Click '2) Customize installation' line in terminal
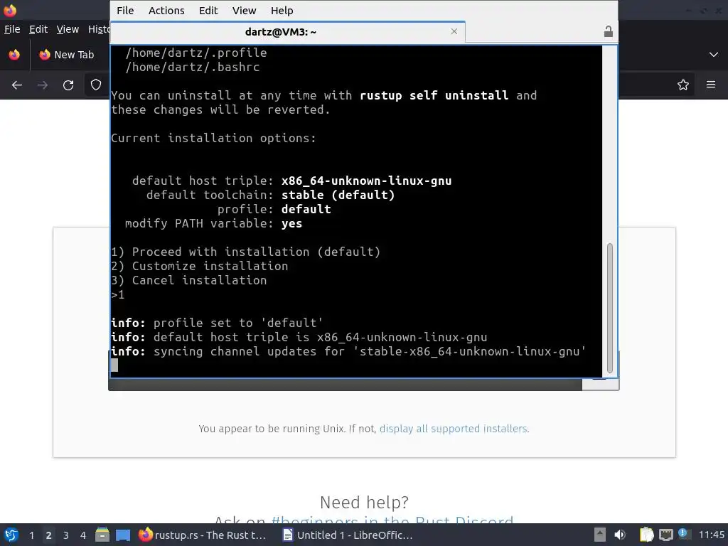Screen dimensions: 728x546 point(200,266)
